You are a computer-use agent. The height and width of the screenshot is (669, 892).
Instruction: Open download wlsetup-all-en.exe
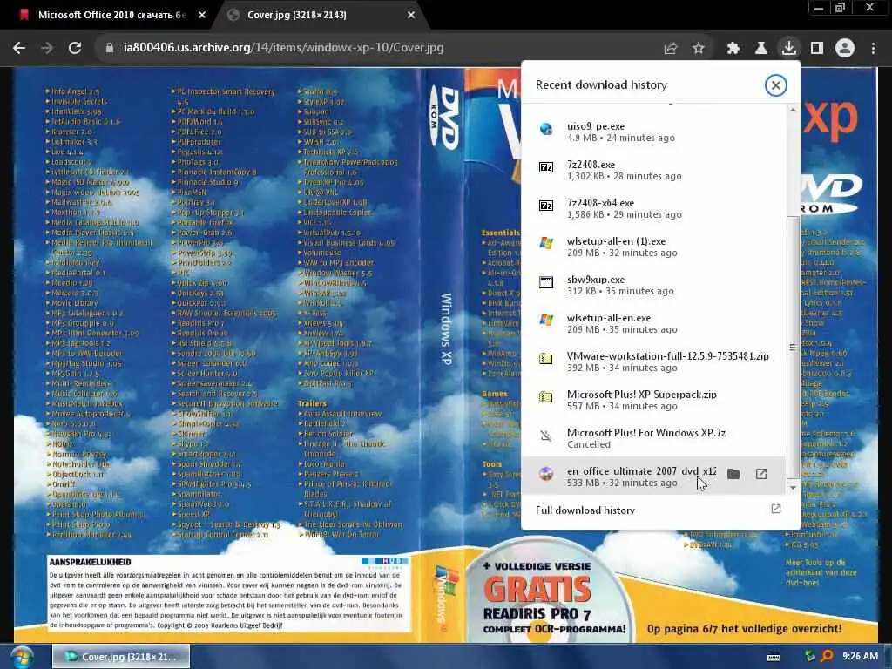tap(652, 323)
